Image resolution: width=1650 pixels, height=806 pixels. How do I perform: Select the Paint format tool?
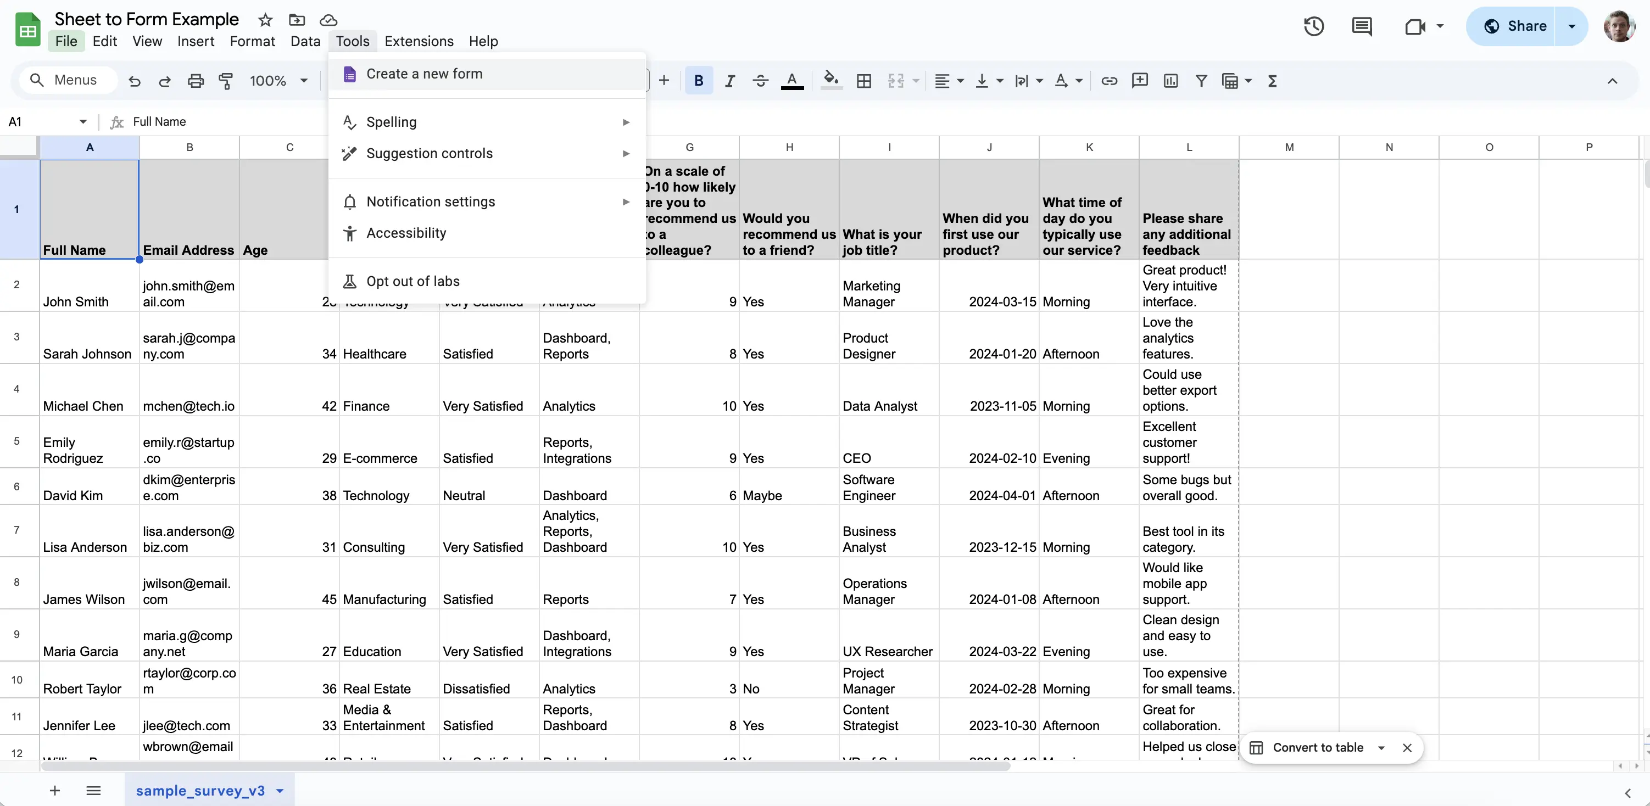click(226, 80)
